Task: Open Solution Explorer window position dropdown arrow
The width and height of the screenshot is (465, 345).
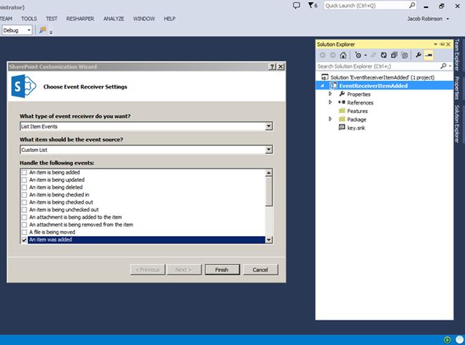Action: point(436,44)
